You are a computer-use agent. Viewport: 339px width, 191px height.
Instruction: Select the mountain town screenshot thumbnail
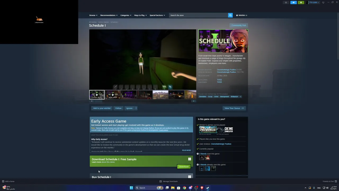(160, 95)
